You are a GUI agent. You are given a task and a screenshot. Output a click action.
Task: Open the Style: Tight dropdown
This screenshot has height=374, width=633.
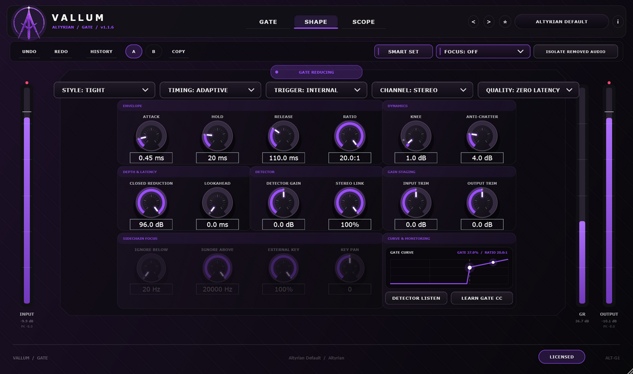[x=104, y=90]
